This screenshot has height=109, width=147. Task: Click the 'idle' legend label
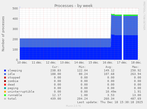point(11,74)
